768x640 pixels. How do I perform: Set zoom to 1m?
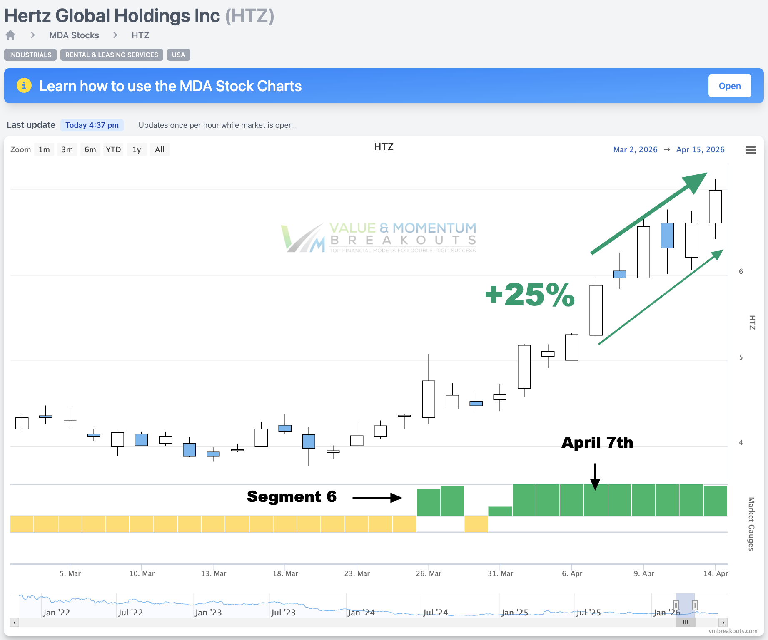[44, 150]
